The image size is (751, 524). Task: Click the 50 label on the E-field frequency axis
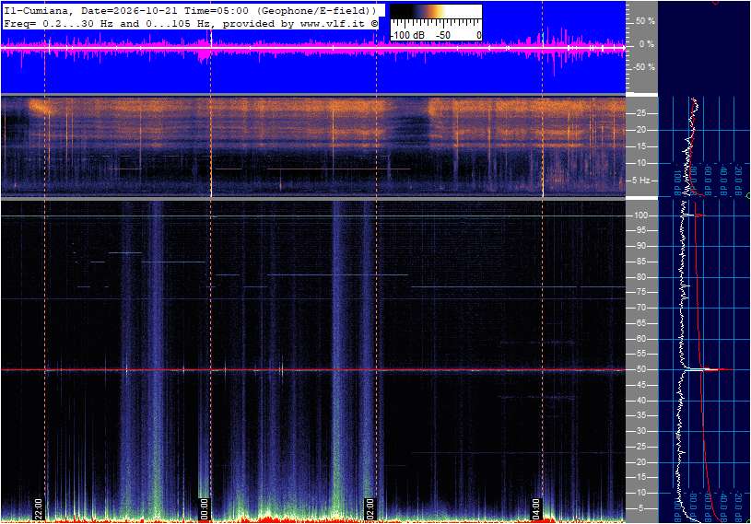pos(641,369)
